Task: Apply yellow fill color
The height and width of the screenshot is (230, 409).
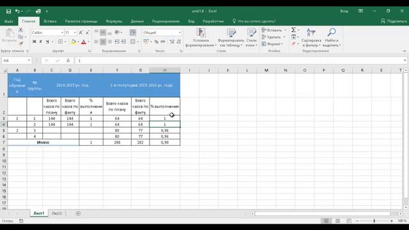Action: pos(73,42)
